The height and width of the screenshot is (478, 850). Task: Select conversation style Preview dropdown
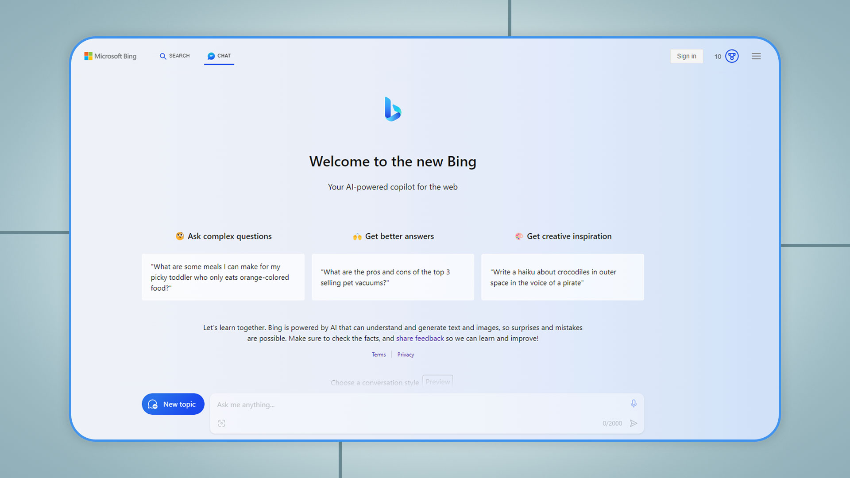(x=438, y=381)
